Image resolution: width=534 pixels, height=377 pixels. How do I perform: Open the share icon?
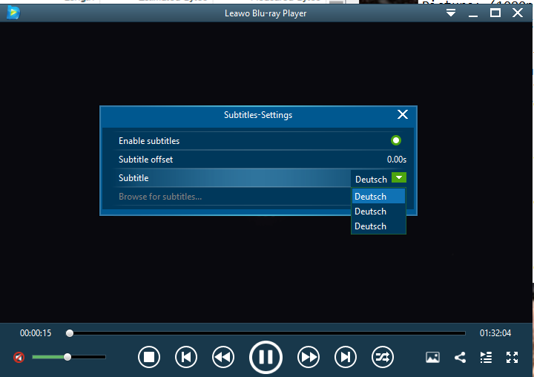point(460,357)
